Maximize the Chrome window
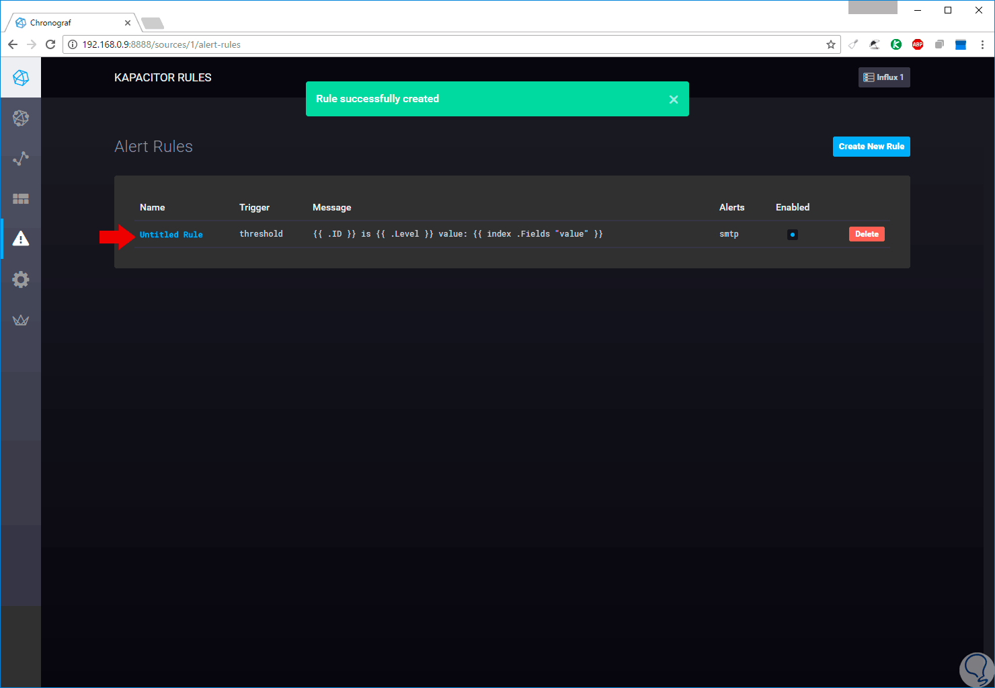The width and height of the screenshot is (995, 688). pyautogui.click(x=948, y=10)
